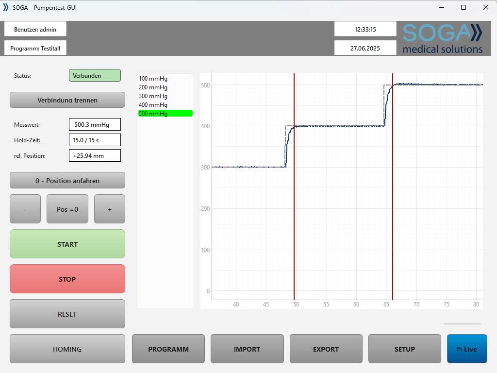497x373 pixels.
Task: Start HOMING procedure
Action: pyautogui.click(x=67, y=349)
